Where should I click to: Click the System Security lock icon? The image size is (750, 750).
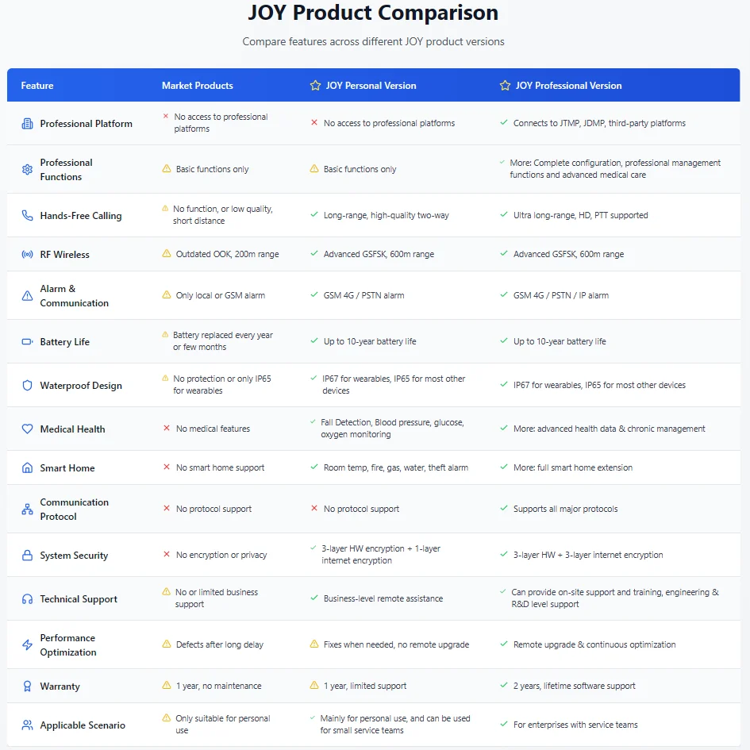[27, 556]
